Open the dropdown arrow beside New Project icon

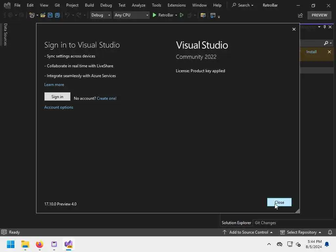[37, 15]
